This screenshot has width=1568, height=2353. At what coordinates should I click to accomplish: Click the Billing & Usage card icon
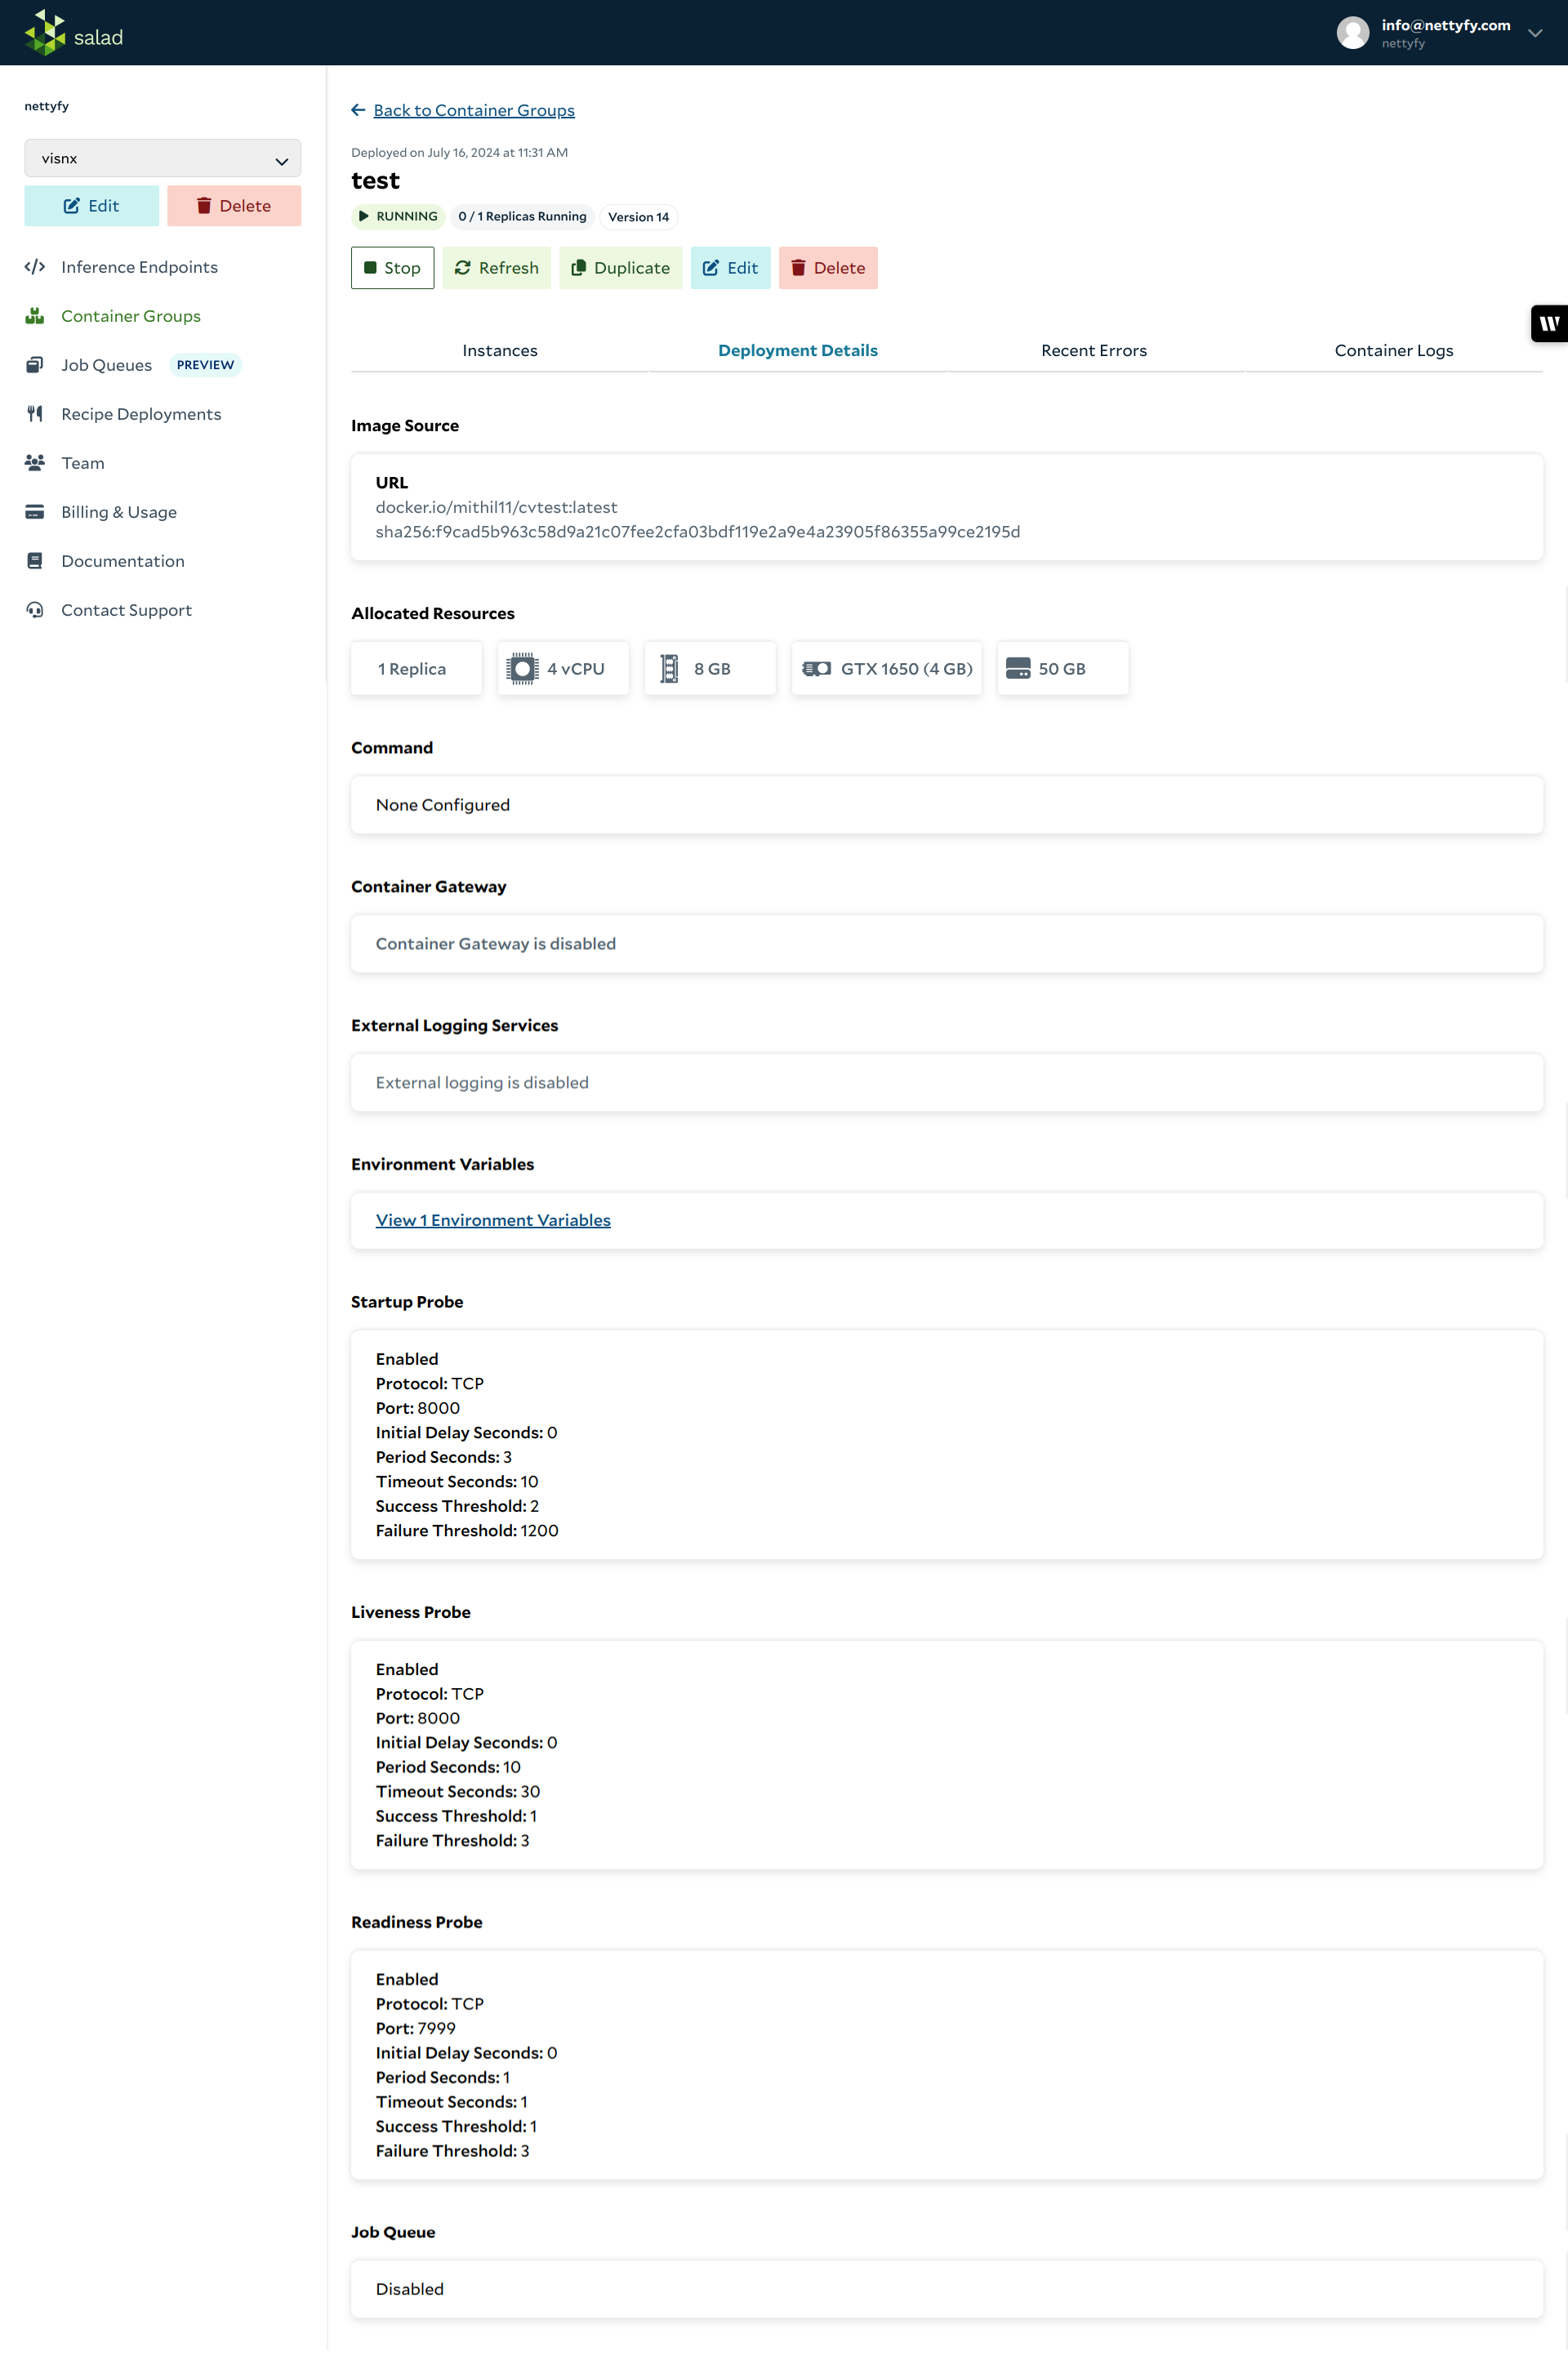click(35, 512)
